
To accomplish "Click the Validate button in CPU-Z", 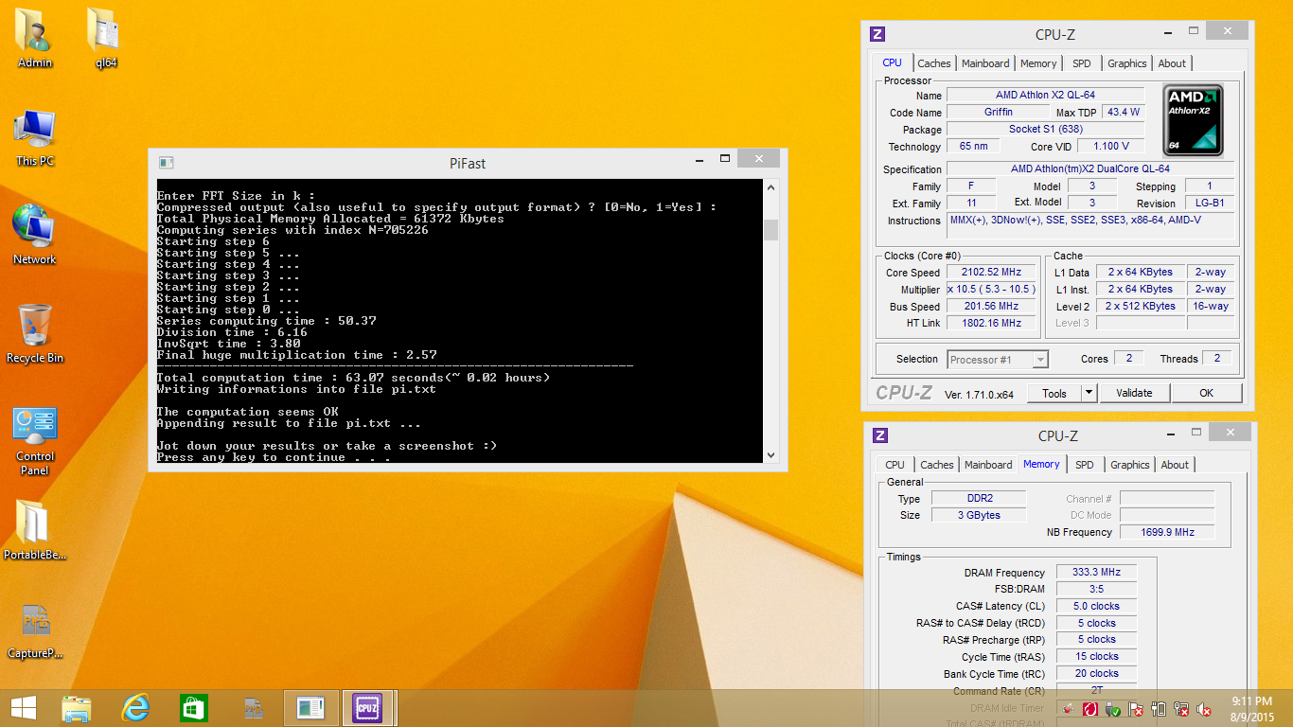I will pos(1134,393).
